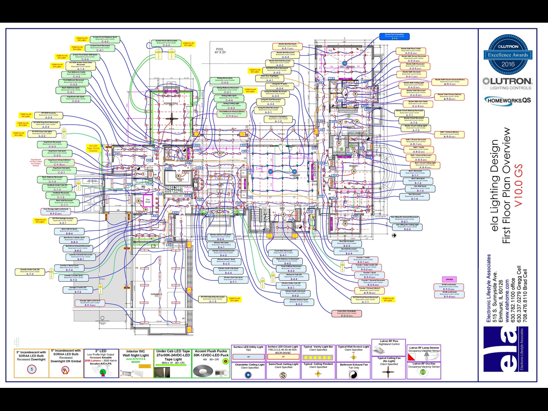Click the master bedroom chandelier symbol on plan
This screenshot has height=411, width=548.
344,63
